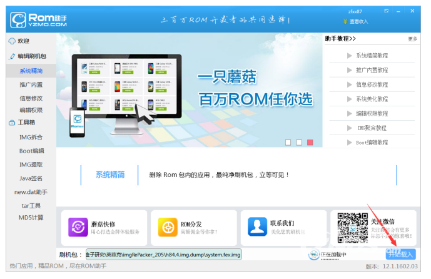This screenshot has height=279, width=431.
Task: Click the 热门应用，精品ROM status bar text
Action: [x=58, y=266]
